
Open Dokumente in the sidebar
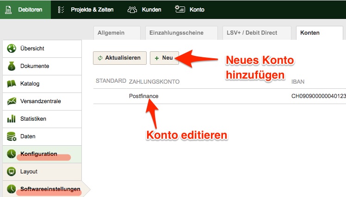tap(42, 66)
